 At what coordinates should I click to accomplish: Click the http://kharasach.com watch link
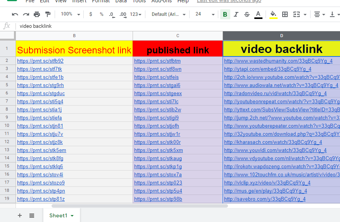(273, 142)
